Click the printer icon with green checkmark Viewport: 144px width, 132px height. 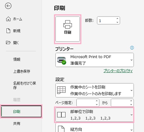[x=62, y=61]
